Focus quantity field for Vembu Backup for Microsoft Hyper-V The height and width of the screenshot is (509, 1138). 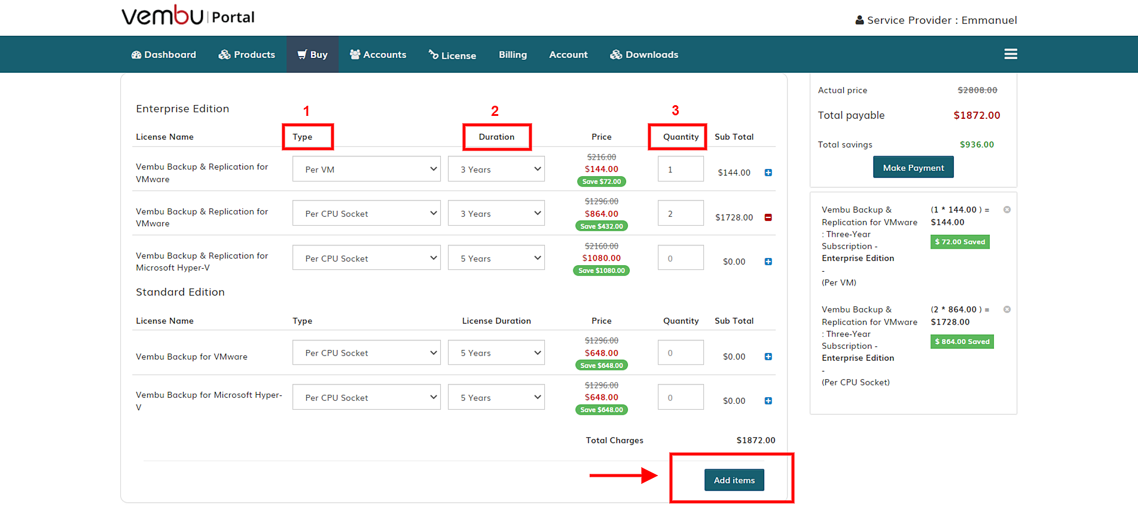click(x=681, y=397)
